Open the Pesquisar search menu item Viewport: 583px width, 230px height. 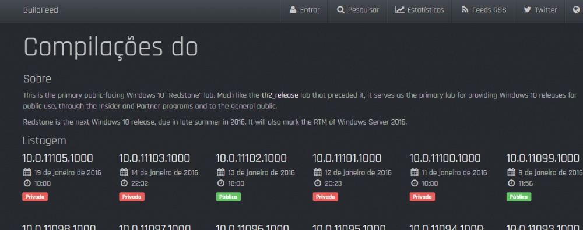point(357,10)
